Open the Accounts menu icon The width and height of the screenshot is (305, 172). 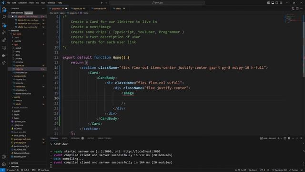[x=4, y=157]
